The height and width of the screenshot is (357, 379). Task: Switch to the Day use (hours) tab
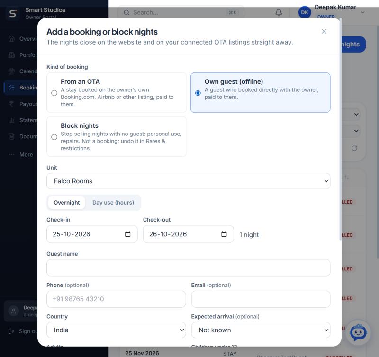click(113, 203)
